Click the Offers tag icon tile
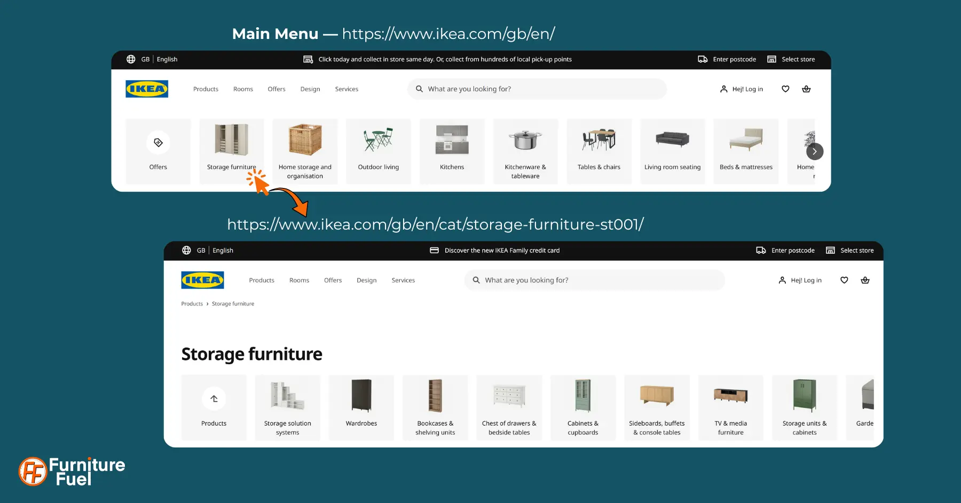 pos(158,143)
